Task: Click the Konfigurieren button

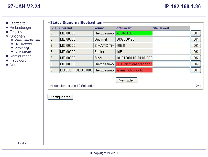Action: tap(60, 97)
